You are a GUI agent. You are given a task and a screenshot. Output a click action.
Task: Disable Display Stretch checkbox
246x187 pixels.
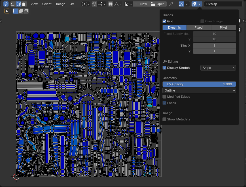click(x=164, y=68)
